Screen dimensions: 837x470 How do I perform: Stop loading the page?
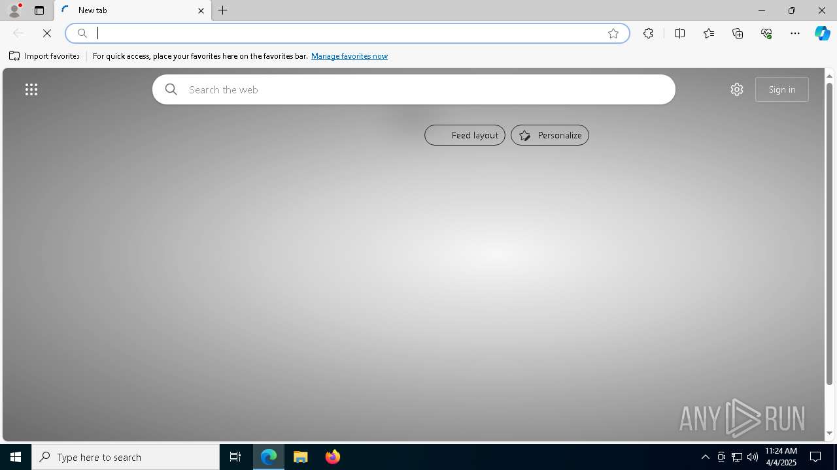[x=47, y=33]
